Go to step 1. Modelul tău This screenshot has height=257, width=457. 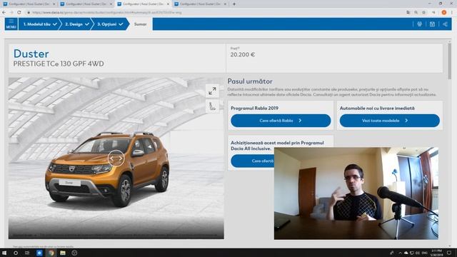tap(40, 24)
